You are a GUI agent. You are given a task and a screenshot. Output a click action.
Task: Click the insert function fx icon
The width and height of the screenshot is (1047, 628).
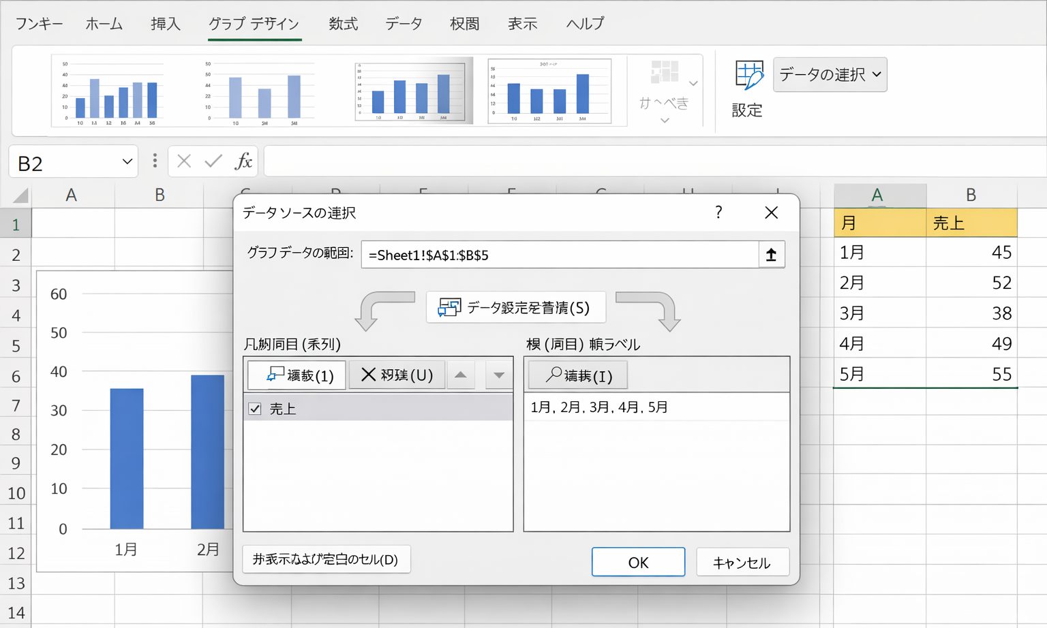coord(243,161)
